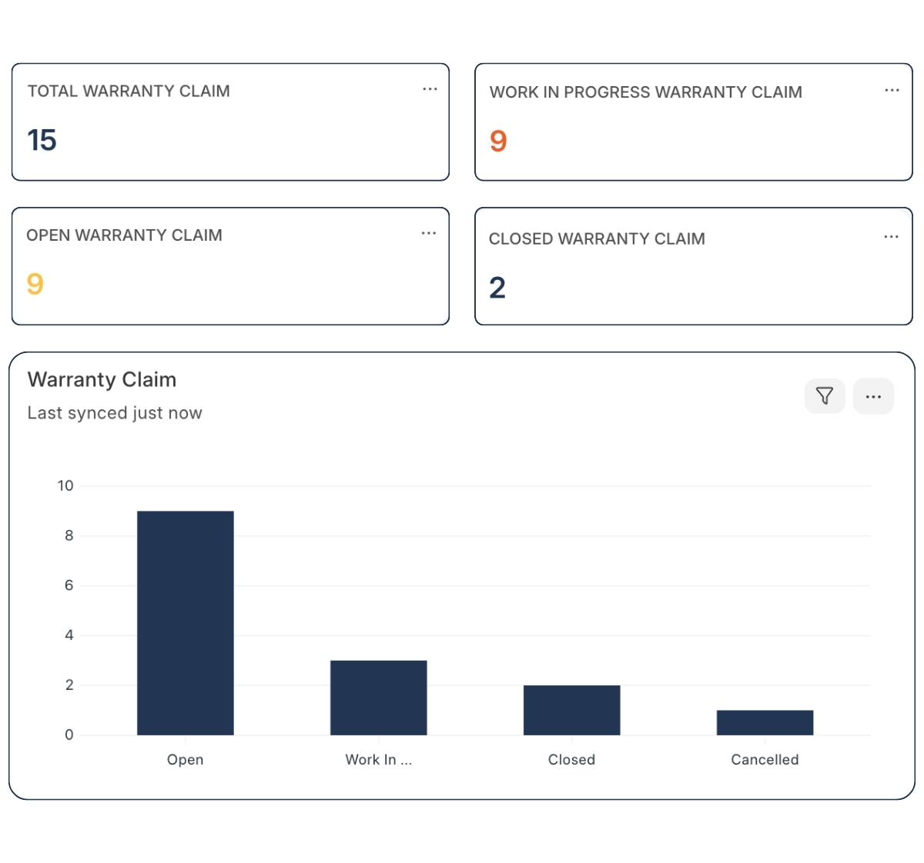Click the Work In Progress count 9
Viewport: 924px width, 863px height.
498,141
